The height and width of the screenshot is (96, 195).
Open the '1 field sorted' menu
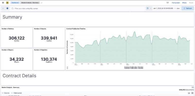[17, 93]
